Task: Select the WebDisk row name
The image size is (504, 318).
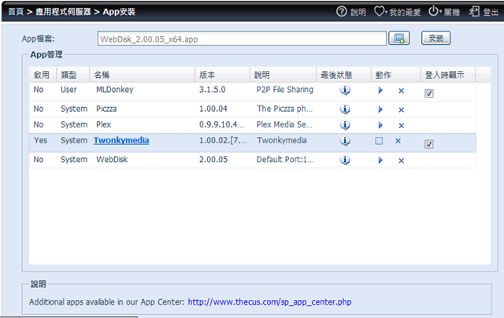Action: pos(112,159)
